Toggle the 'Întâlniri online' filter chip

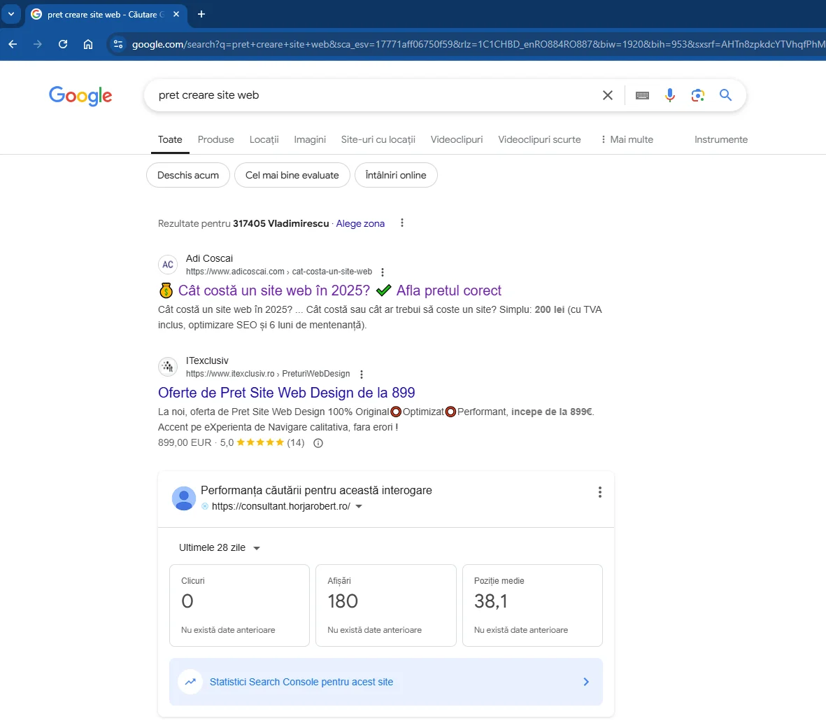click(x=396, y=175)
